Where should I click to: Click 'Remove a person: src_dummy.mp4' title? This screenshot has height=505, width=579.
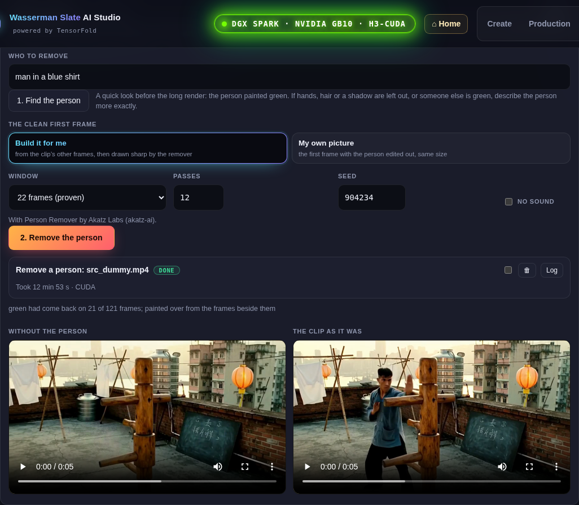82,270
